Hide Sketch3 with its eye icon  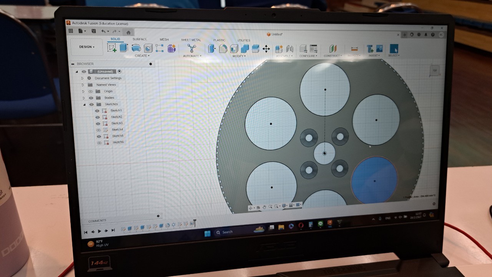click(x=98, y=124)
